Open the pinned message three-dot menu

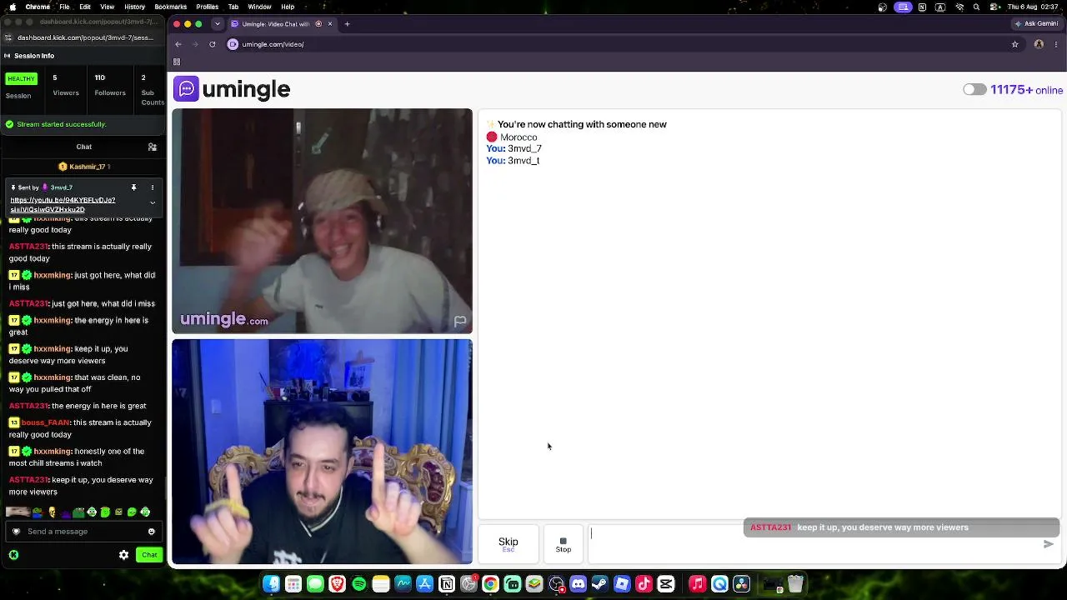153,187
